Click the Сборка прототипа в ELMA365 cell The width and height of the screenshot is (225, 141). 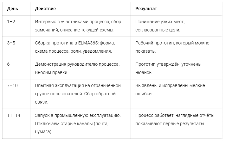[80, 47]
